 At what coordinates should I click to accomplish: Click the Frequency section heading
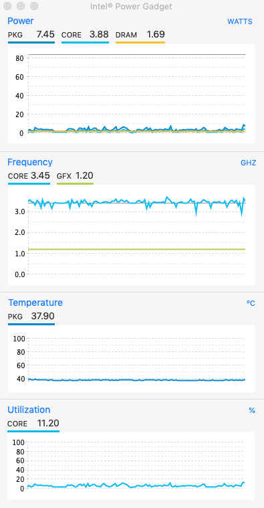(30, 162)
